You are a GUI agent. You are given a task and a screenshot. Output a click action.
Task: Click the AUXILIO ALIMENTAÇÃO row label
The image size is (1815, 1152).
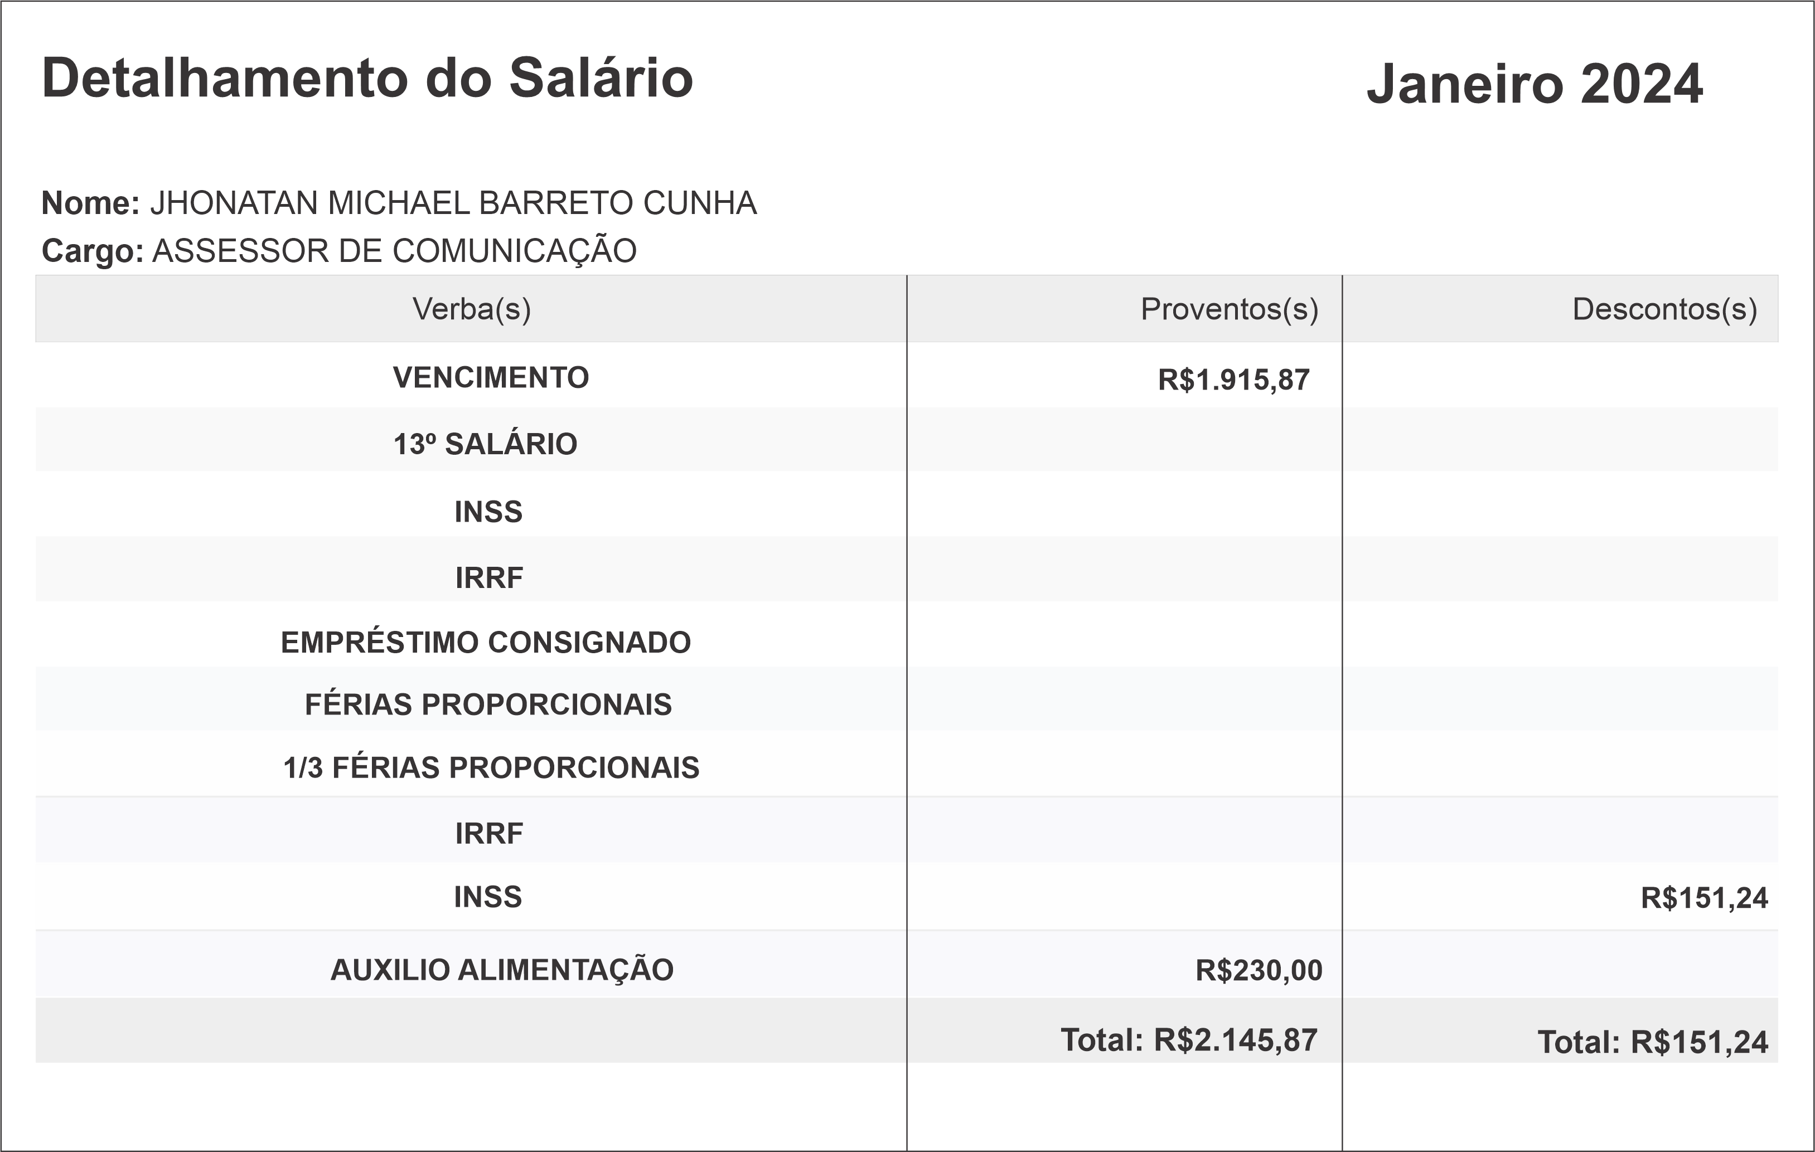click(x=502, y=970)
